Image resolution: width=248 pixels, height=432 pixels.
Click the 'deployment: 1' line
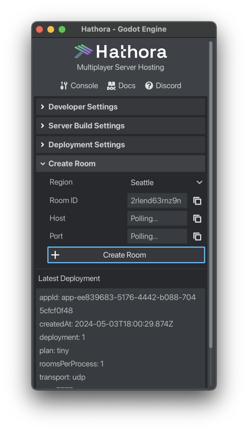click(62, 337)
